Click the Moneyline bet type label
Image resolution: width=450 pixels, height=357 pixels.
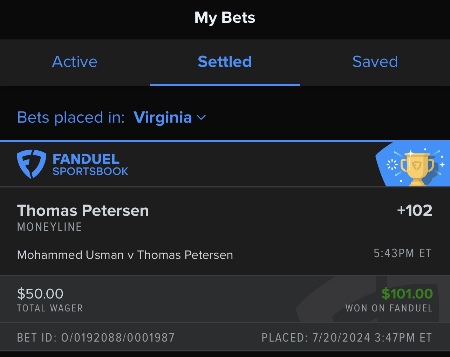coord(49,227)
